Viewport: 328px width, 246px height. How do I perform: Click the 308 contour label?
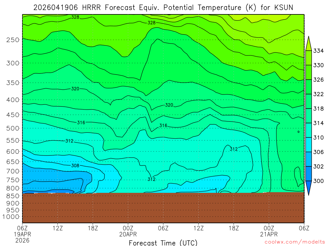point(75,166)
